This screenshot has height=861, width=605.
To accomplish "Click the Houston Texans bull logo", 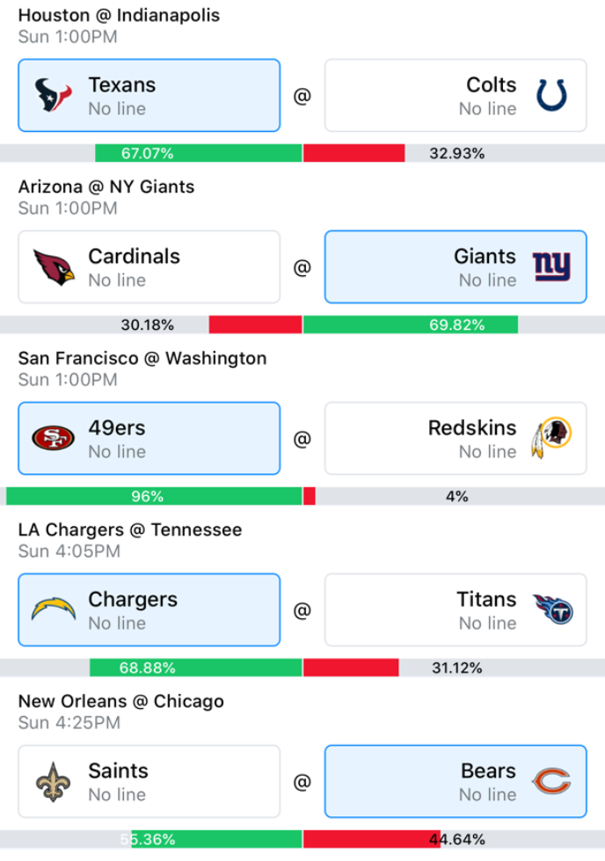I will point(53,95).
